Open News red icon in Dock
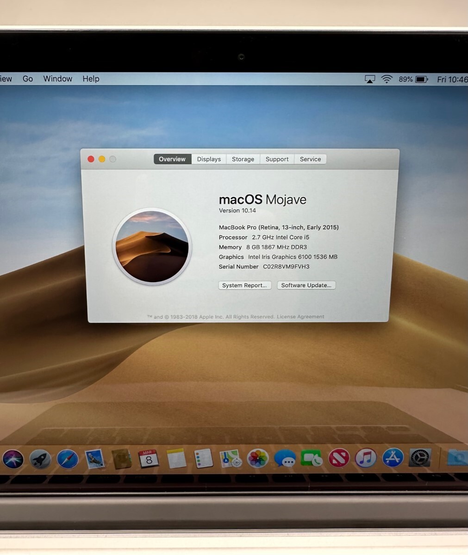The width and height of the screenshot is (468, 555). click(339, 459)
